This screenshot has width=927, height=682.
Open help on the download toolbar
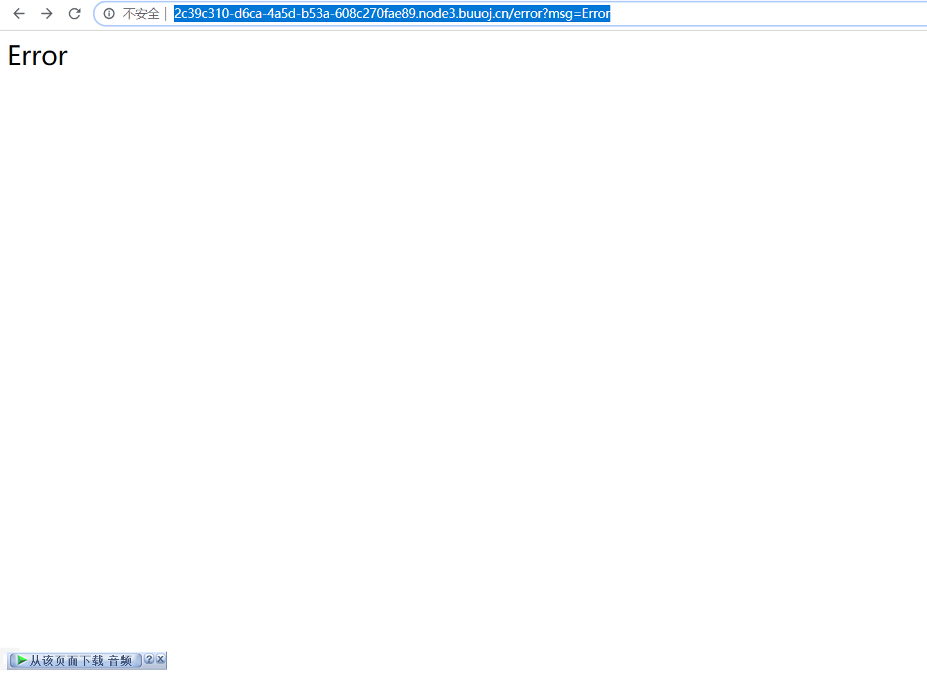[x=149, y=659]
